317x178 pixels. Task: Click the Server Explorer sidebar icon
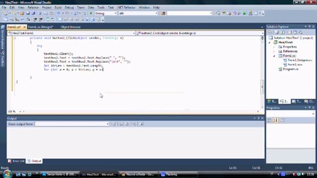[2, 27]
